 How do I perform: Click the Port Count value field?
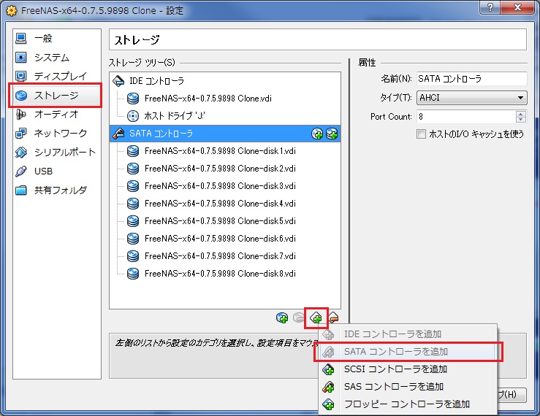click(x=466, y=117)
